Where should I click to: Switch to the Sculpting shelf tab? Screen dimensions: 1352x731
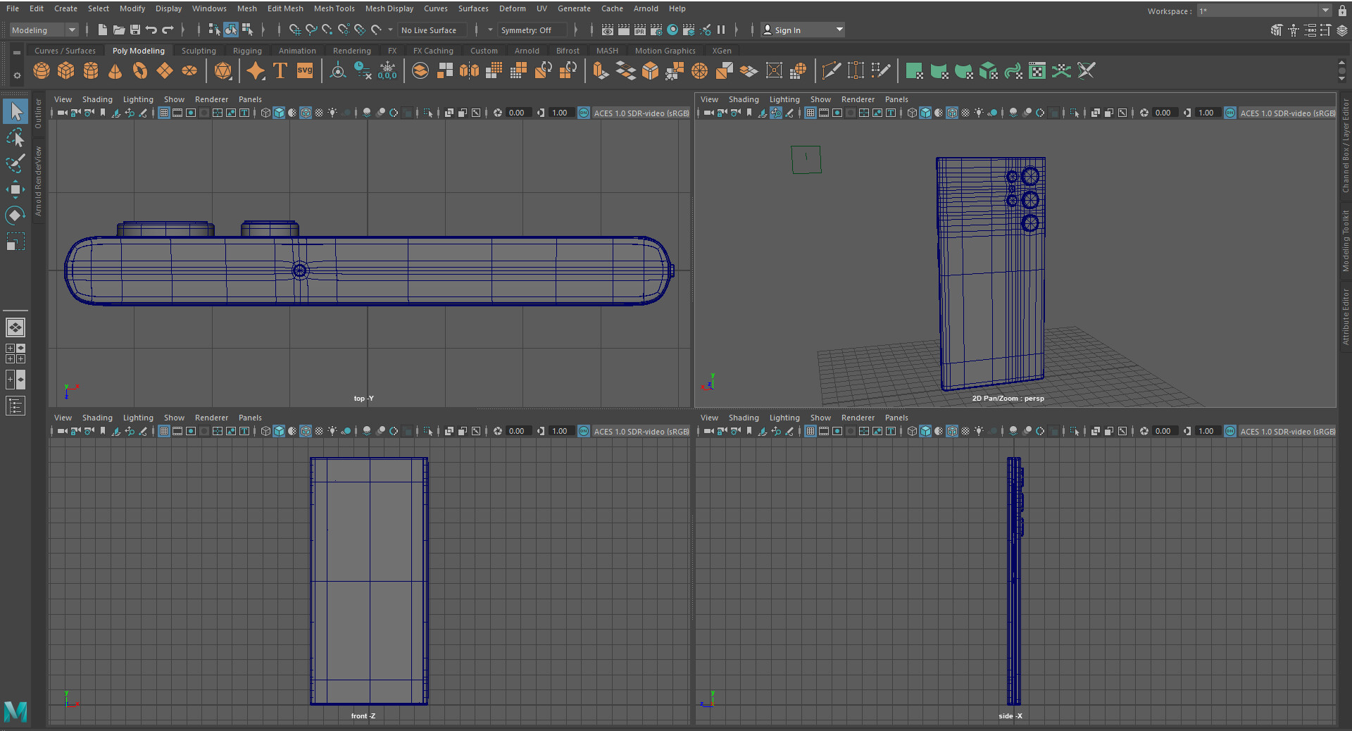(198, 50)
